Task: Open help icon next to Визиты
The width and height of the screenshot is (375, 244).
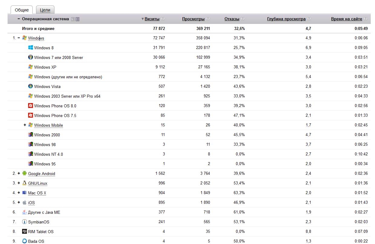Action: pos(163,19)
